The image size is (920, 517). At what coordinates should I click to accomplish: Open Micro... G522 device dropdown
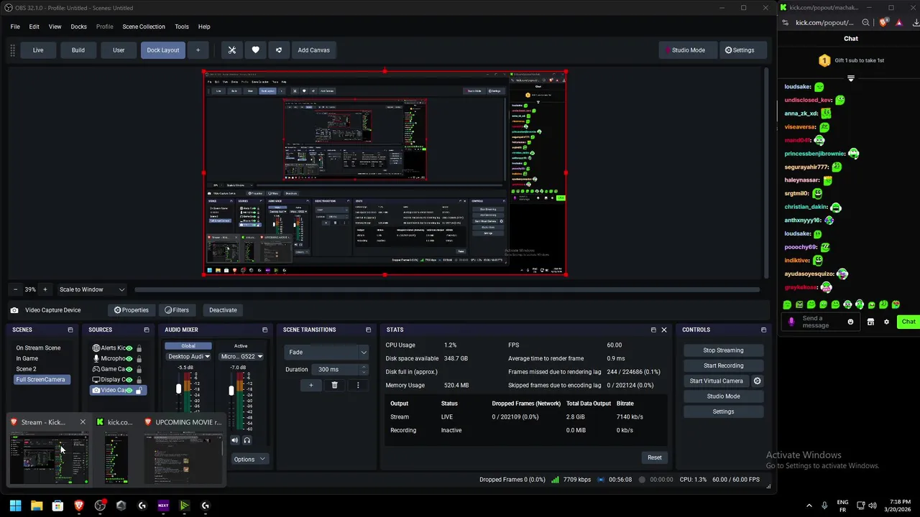click(241, 356)
